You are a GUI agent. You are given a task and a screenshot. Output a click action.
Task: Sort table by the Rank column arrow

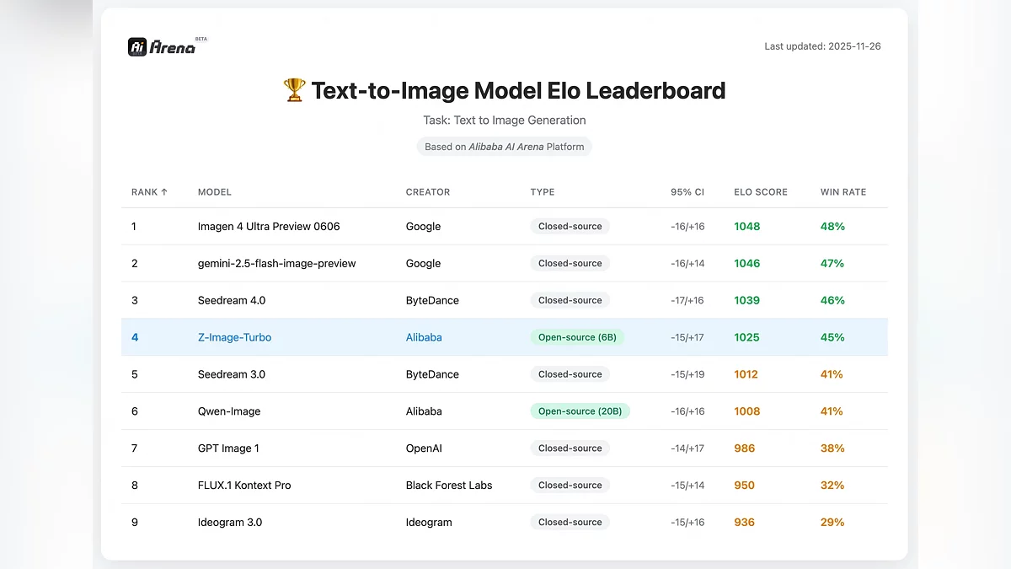[163, 192]
